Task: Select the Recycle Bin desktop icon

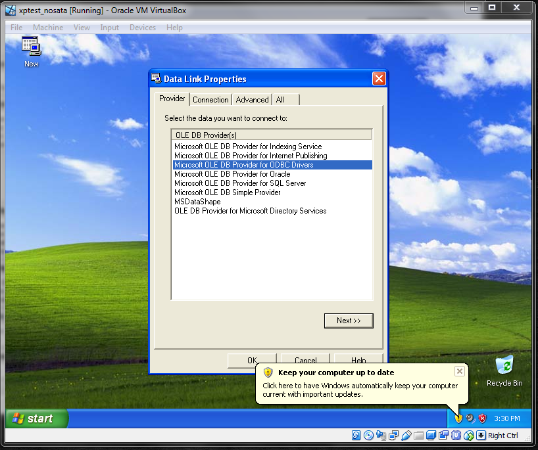Action: (x=504, y=371)
